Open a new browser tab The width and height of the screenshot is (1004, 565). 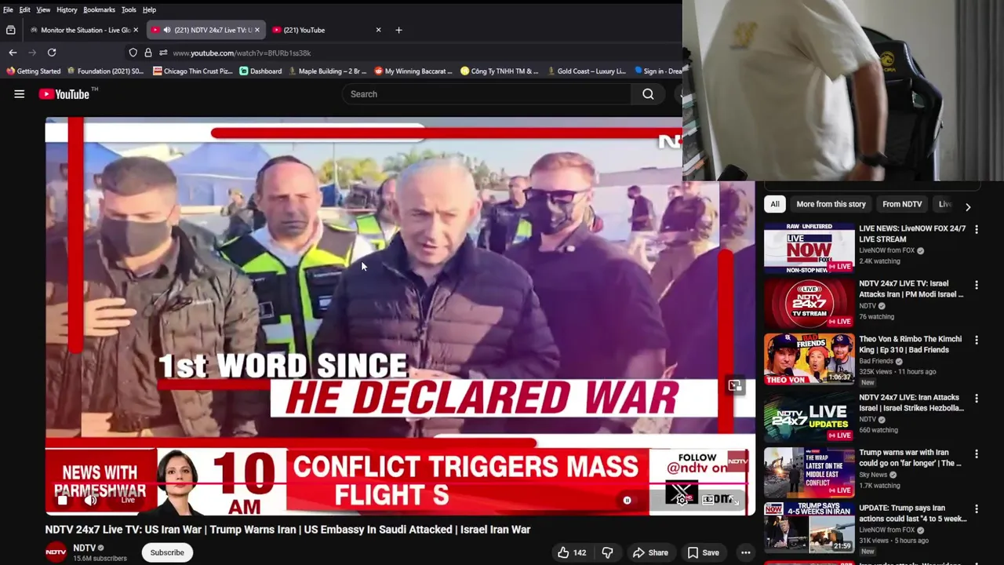(x=398, y=30)
